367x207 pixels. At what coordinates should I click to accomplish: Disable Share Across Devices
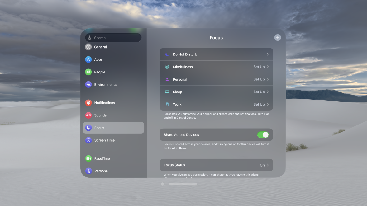pos(263,134)
